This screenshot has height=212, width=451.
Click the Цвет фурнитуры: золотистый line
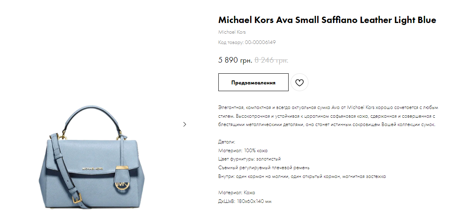[x=249, y=159]
